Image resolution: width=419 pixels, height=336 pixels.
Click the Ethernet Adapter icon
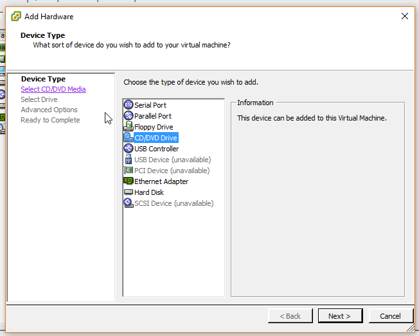(x=129, y=181)
